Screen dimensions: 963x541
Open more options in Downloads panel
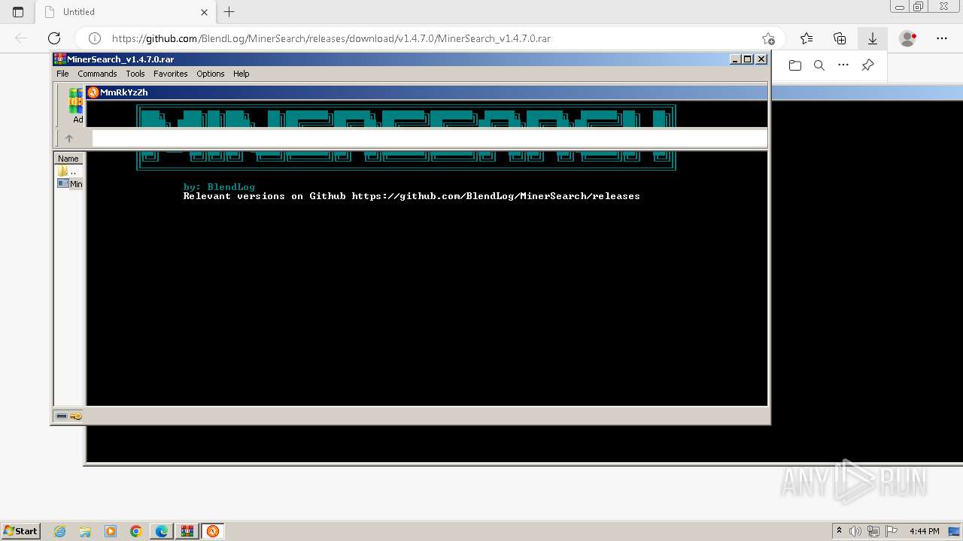(843, 65)
